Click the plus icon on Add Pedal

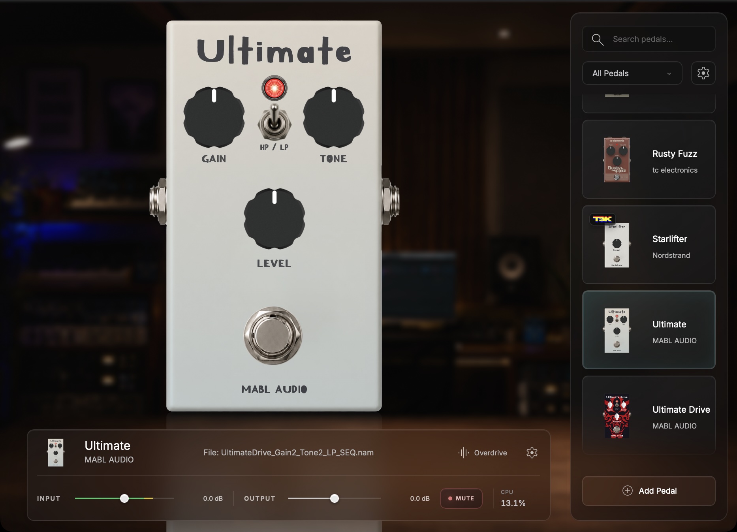pyautogui.click(x=627, y=491)
